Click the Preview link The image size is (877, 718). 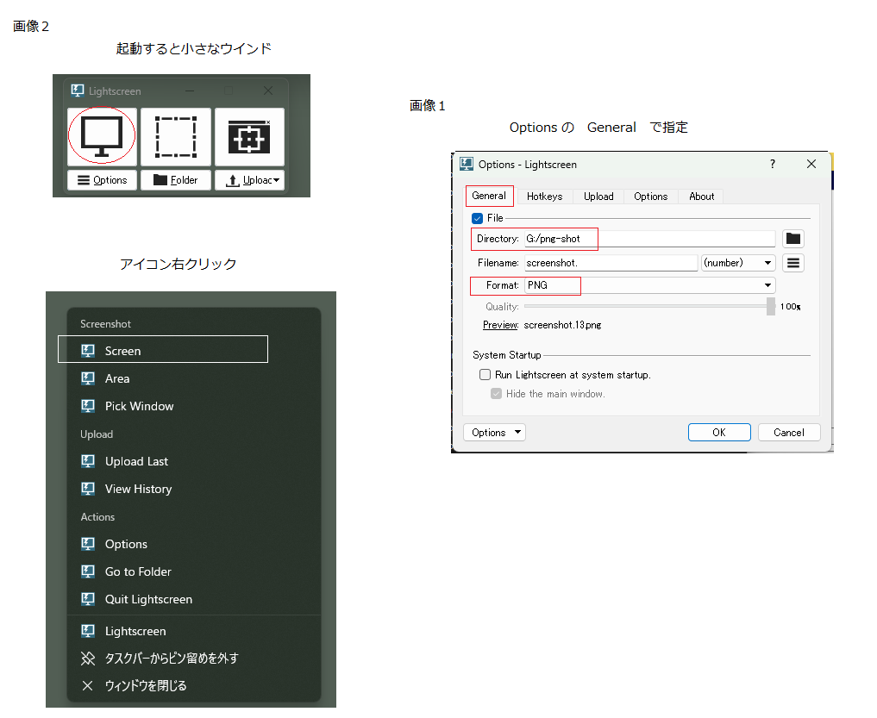[500, 325]
